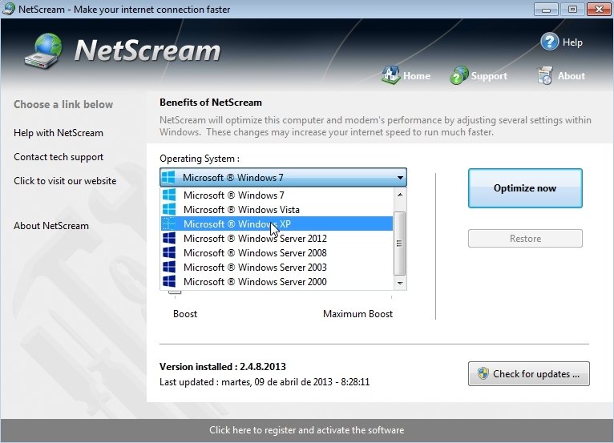Click the title bar NetScream app icon
614x443 pixels.
tap(9, 9)
